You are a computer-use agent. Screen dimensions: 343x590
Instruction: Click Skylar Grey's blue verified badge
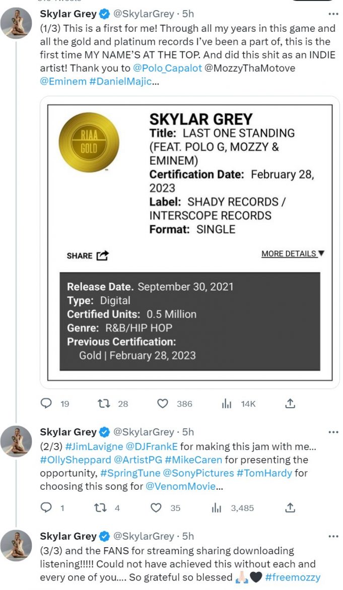pyautogui.click(x=103, y=15)
